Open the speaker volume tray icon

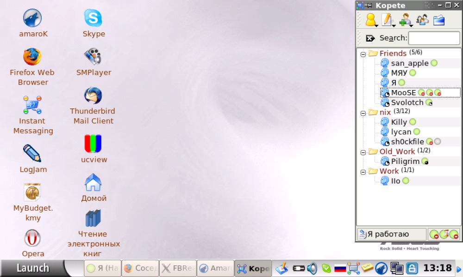tap(312, 268)
